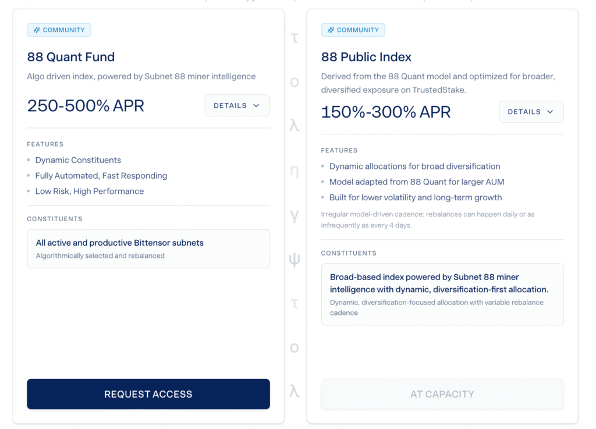Open the 88 Quant Fund title

[x=71, y=57]
